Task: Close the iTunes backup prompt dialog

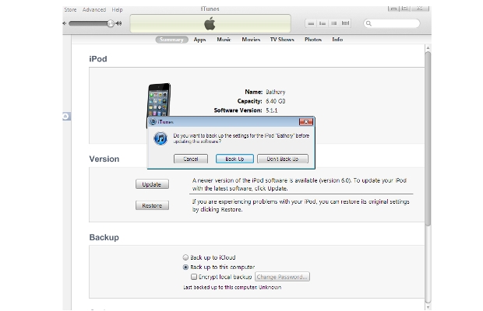Action: pyautogui.click(x=306, y=122)
